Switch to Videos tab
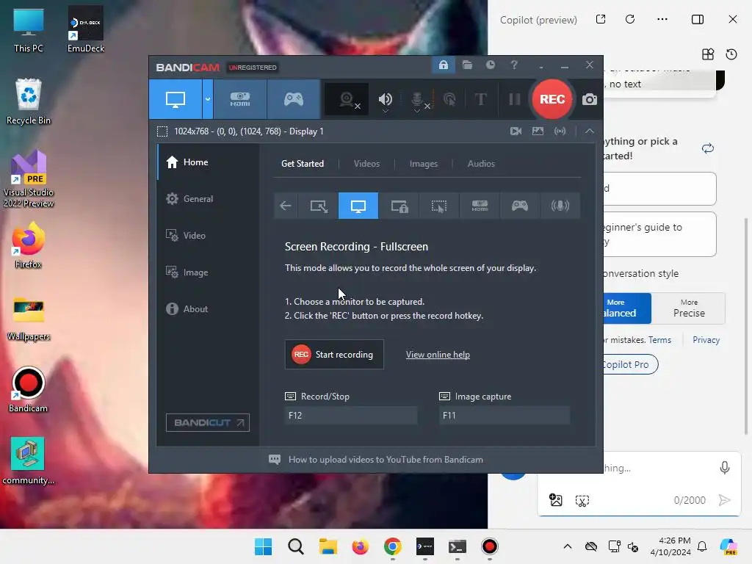752x564 pixels. pos(366,164)
